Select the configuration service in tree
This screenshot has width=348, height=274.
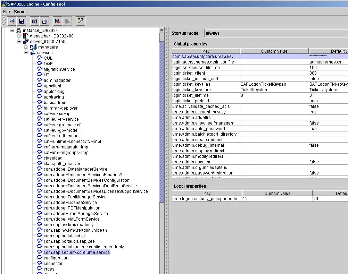[x=56, y=258]
